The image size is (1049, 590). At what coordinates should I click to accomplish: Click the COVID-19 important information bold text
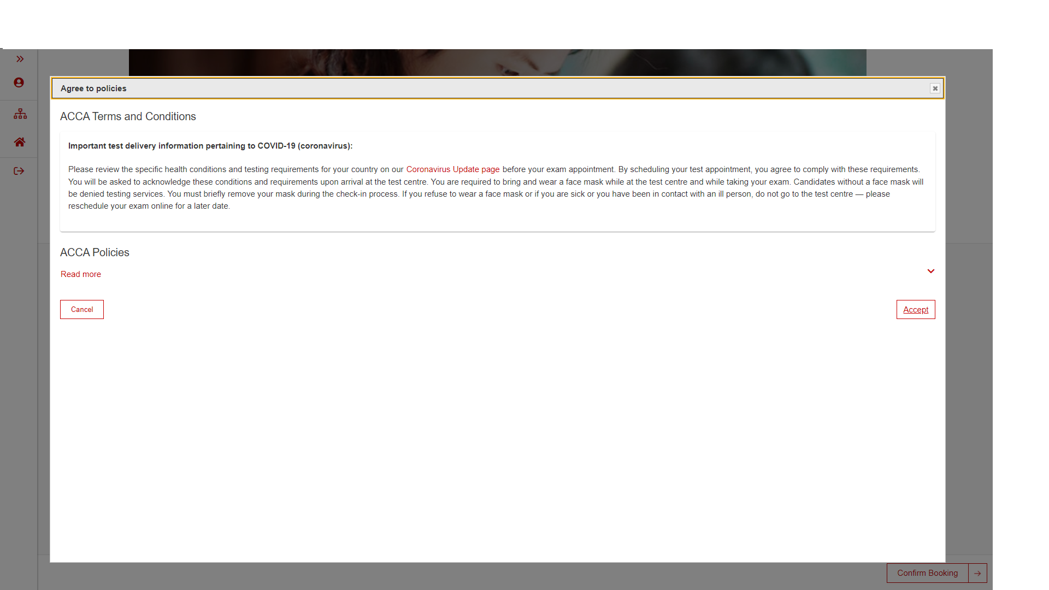tap(210, 146)
